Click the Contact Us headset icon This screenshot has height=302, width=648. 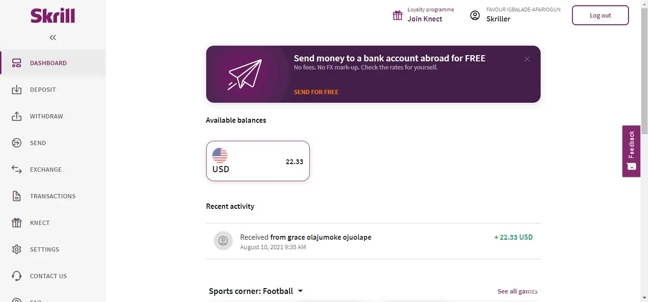coord(17,276)
